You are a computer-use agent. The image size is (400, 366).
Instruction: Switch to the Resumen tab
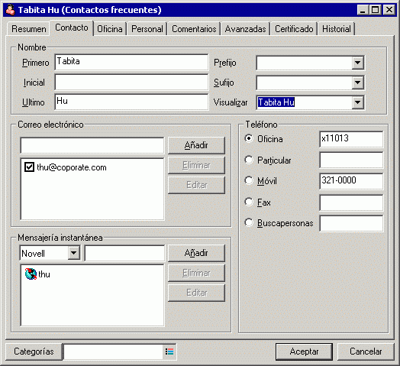[29, 29]
